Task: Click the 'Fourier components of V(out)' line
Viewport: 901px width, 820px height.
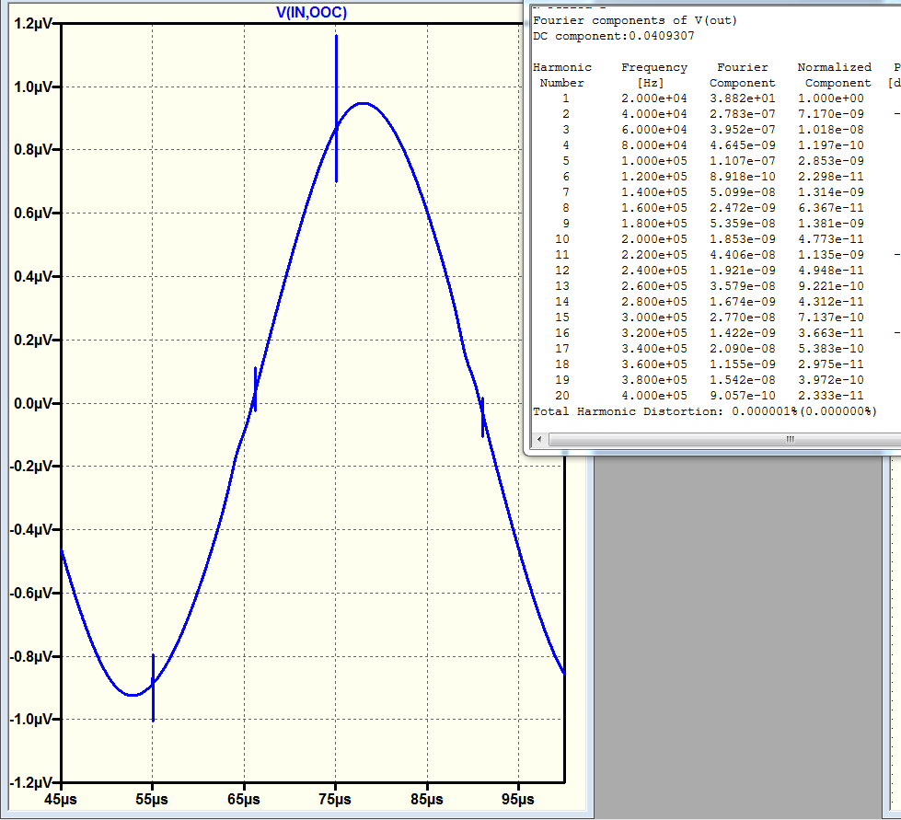Action: 635,20
